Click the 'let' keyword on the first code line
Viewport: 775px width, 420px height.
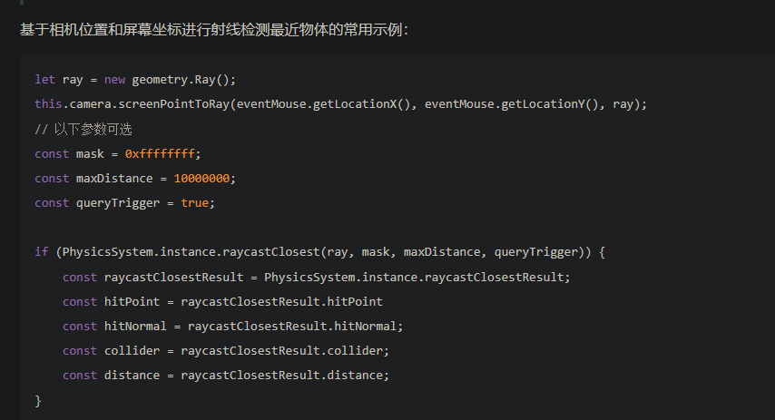tap(45, 79)
